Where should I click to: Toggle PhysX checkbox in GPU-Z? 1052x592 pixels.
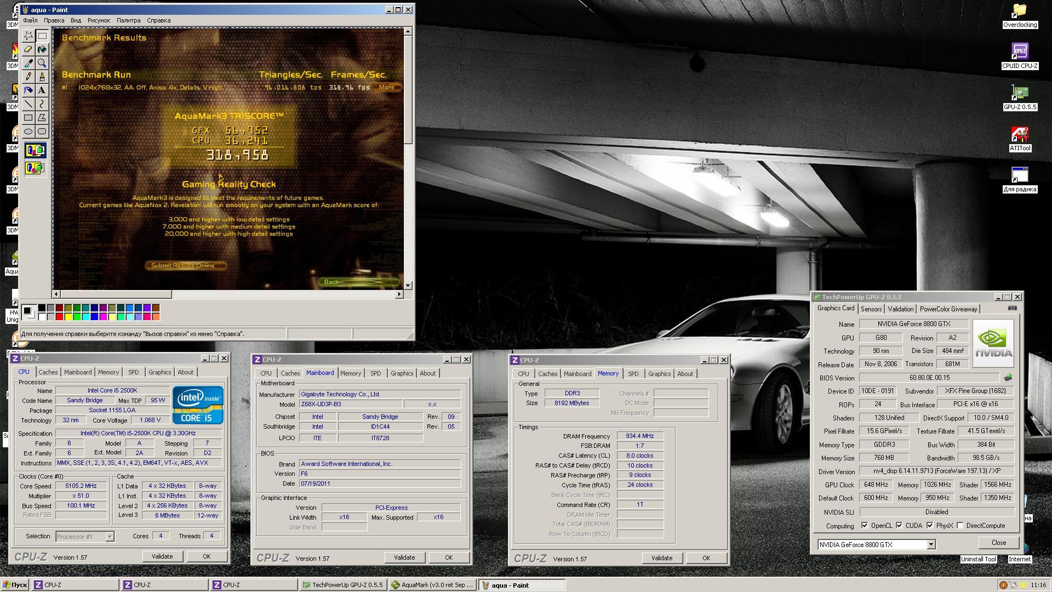tap(930, 526)
